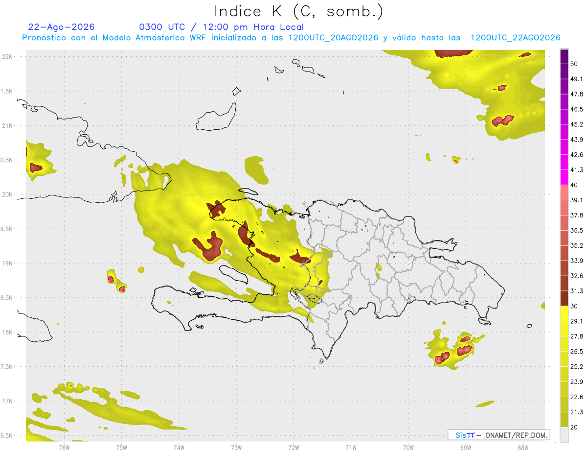The image size is (587, 454).
Task: Click the "19N" latitude label
Action: tap(7, 263)
